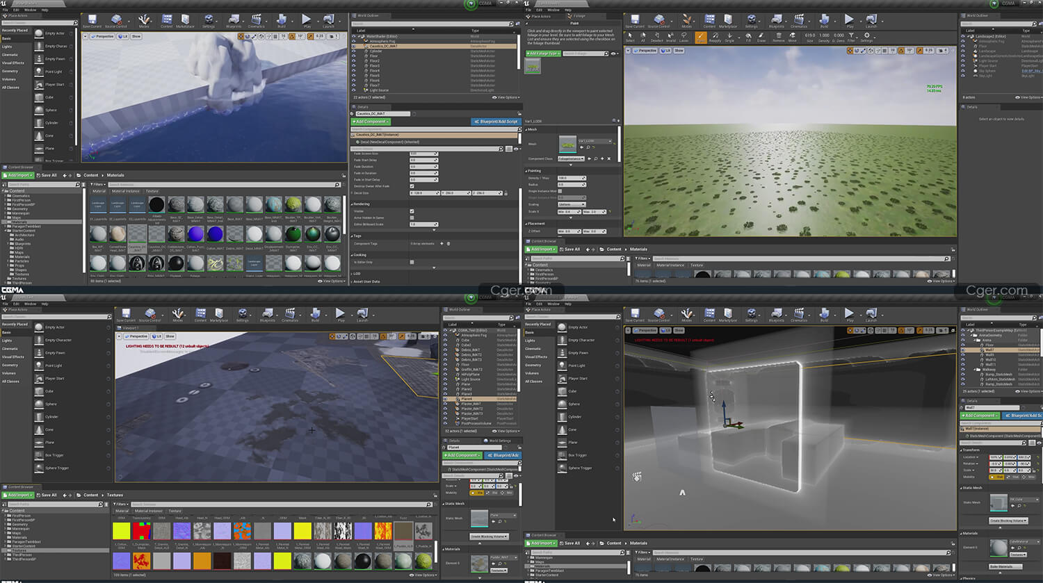Select Sphere actor in top-left Place Actors

[x=51, y=110]
